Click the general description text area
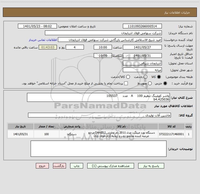 [98, 97]
